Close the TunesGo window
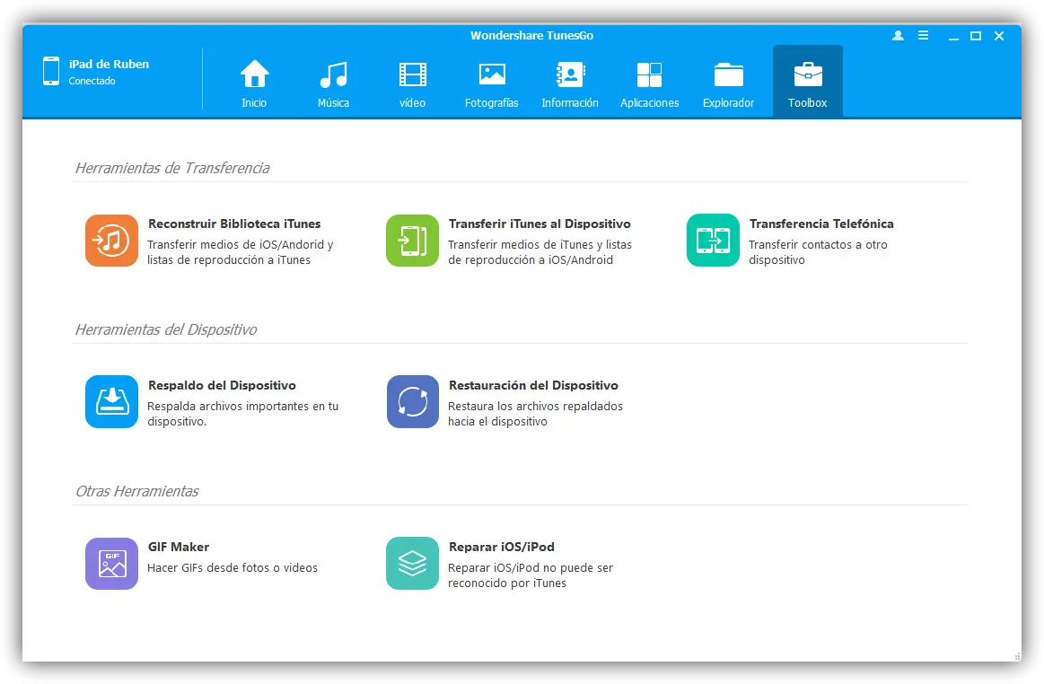 point(999,36)
